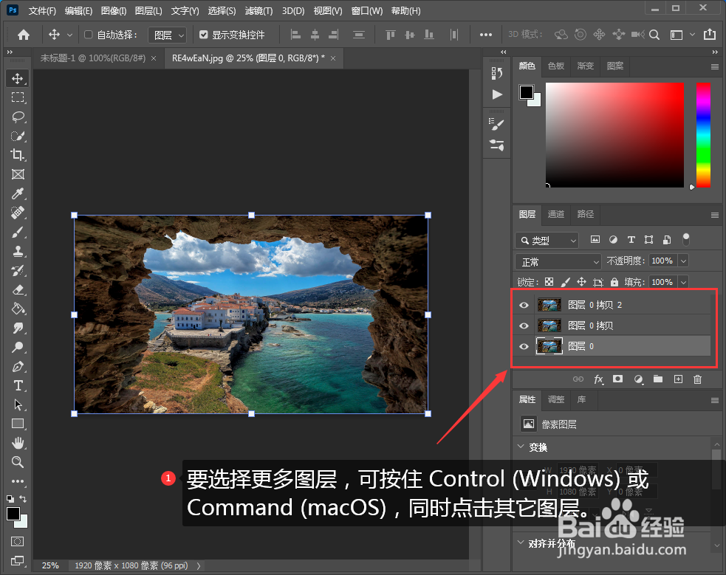Screen dimensions: 726x575
Task: Open the 图像(I) menu
Action: click(x=114, y=10)
